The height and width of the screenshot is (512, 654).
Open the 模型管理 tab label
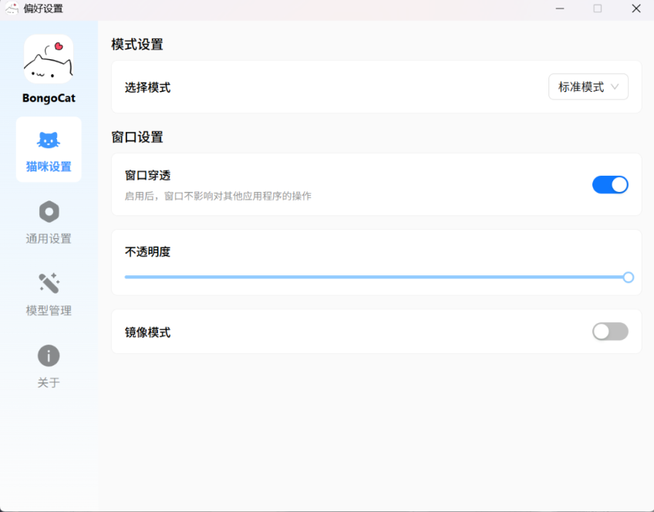[49, 310]
